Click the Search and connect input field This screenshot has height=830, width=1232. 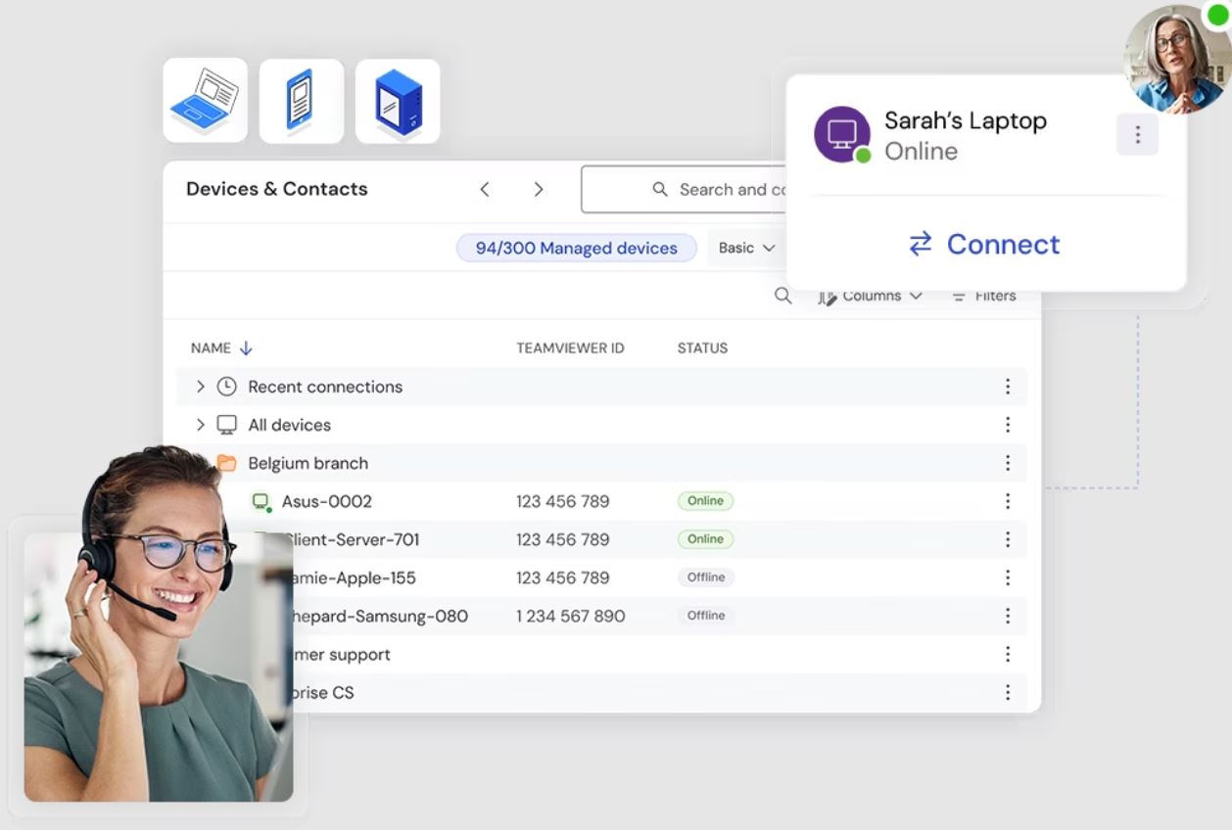[725, 190]
